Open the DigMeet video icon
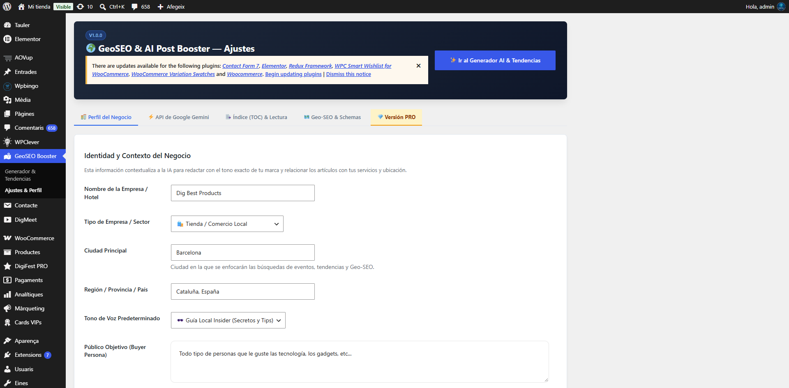The width and height of the screenshot is (789, 388). pos(7,220)
